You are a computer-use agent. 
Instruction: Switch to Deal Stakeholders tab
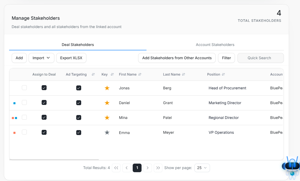pos(78,45)
